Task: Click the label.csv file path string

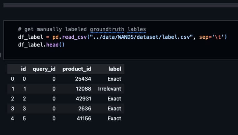Action: point(141,37)
